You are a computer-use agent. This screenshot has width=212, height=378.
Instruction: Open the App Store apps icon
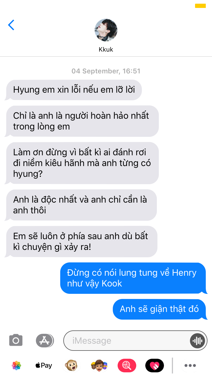click(45, 340)
